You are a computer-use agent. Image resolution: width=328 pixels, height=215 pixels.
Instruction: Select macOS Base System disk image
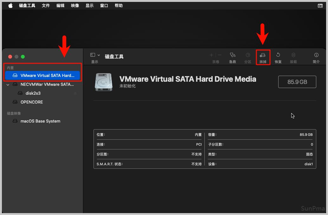pyautogui.click(x=40, y=121)
